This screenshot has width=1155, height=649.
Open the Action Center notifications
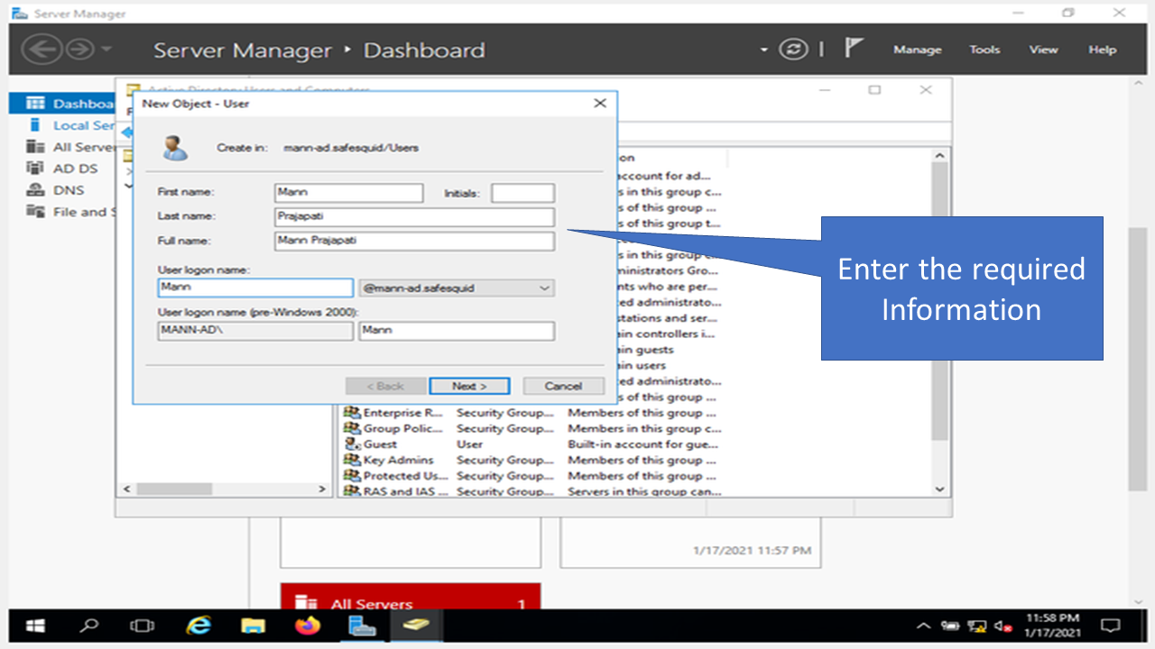click(1111, 626)
